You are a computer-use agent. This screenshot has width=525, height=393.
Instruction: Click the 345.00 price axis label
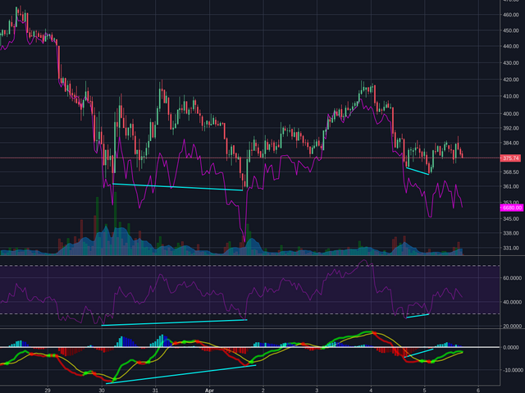click(511, 219)
